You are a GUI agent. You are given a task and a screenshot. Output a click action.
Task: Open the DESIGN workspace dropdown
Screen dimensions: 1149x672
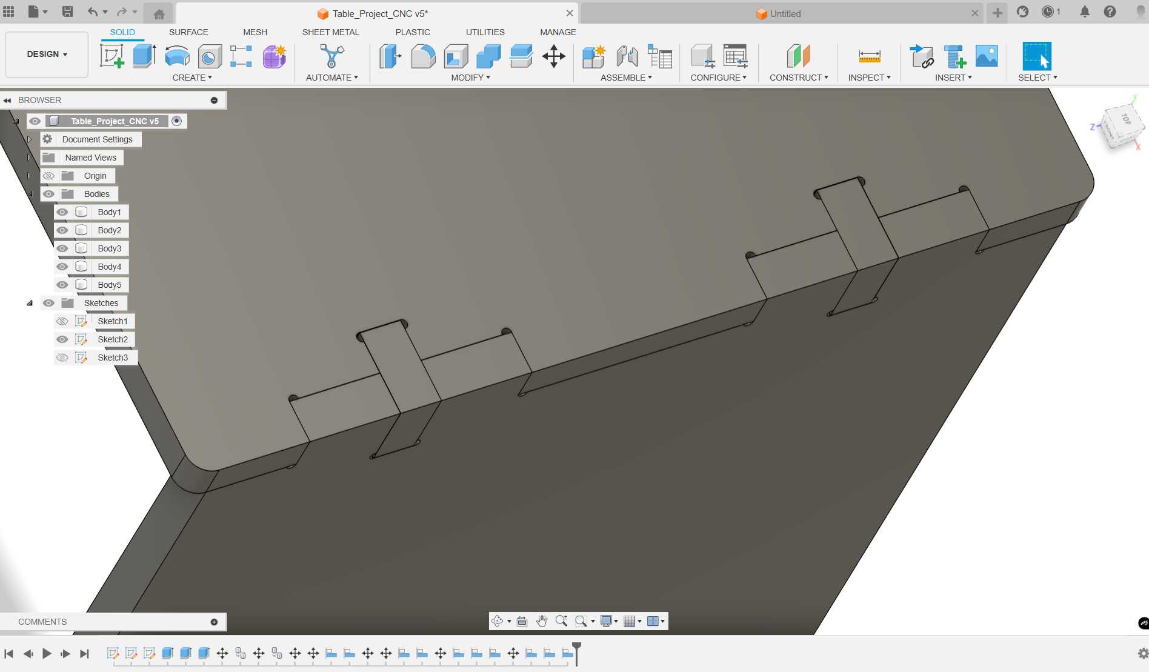point(47,54)
